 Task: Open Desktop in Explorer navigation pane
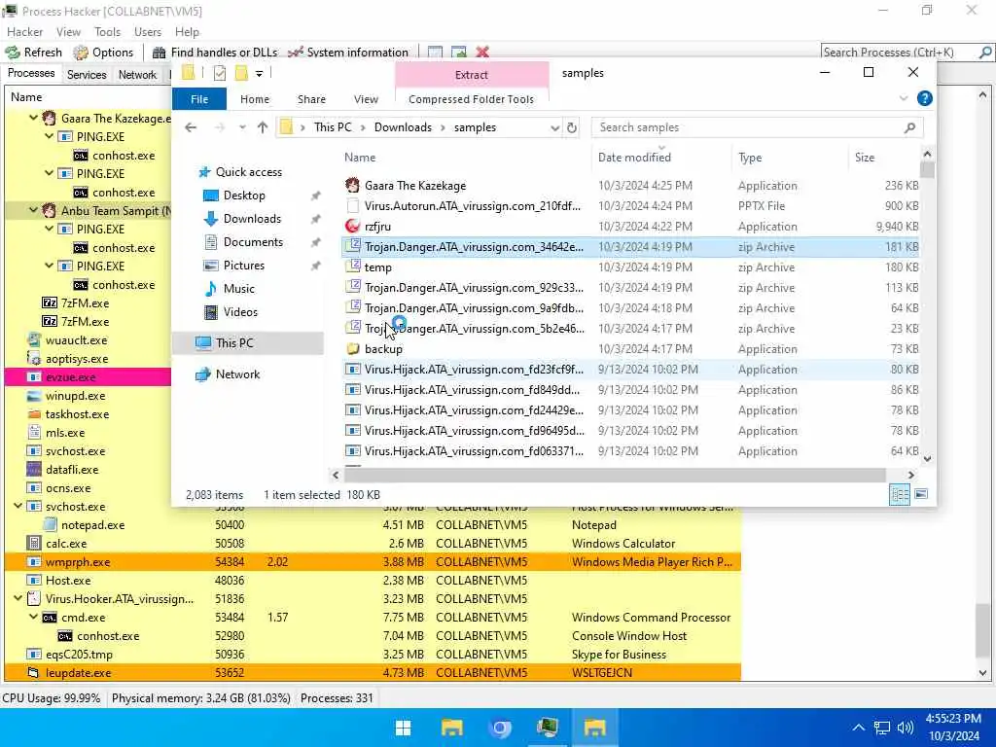pos(244,195)
